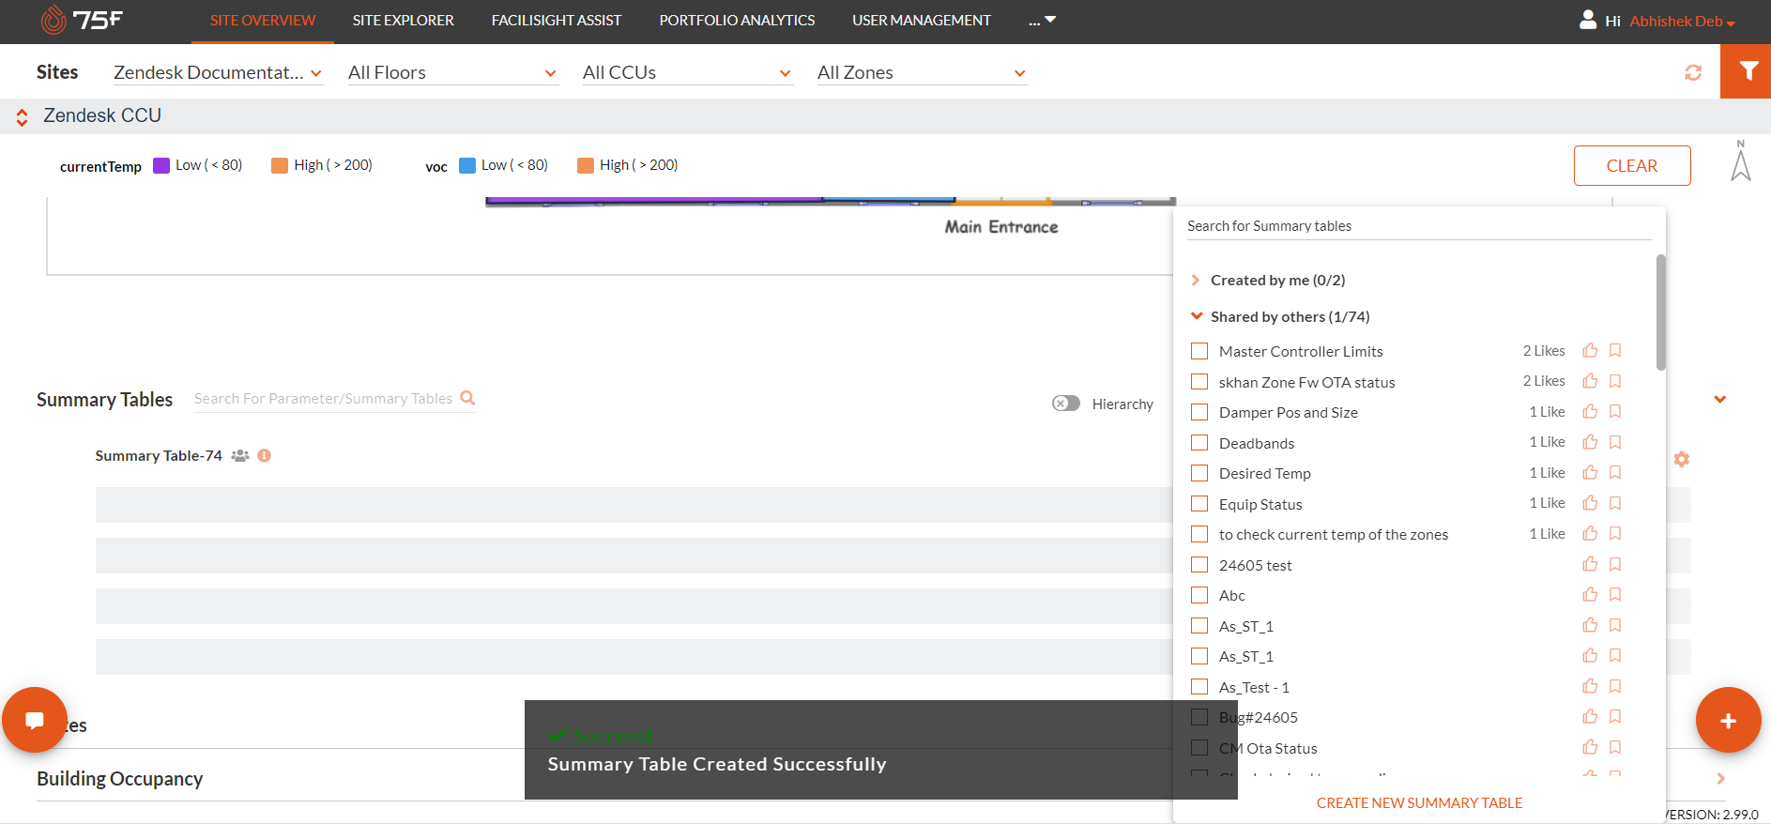Tick the Desired Temp checkbox

(x=1199, y=473)
